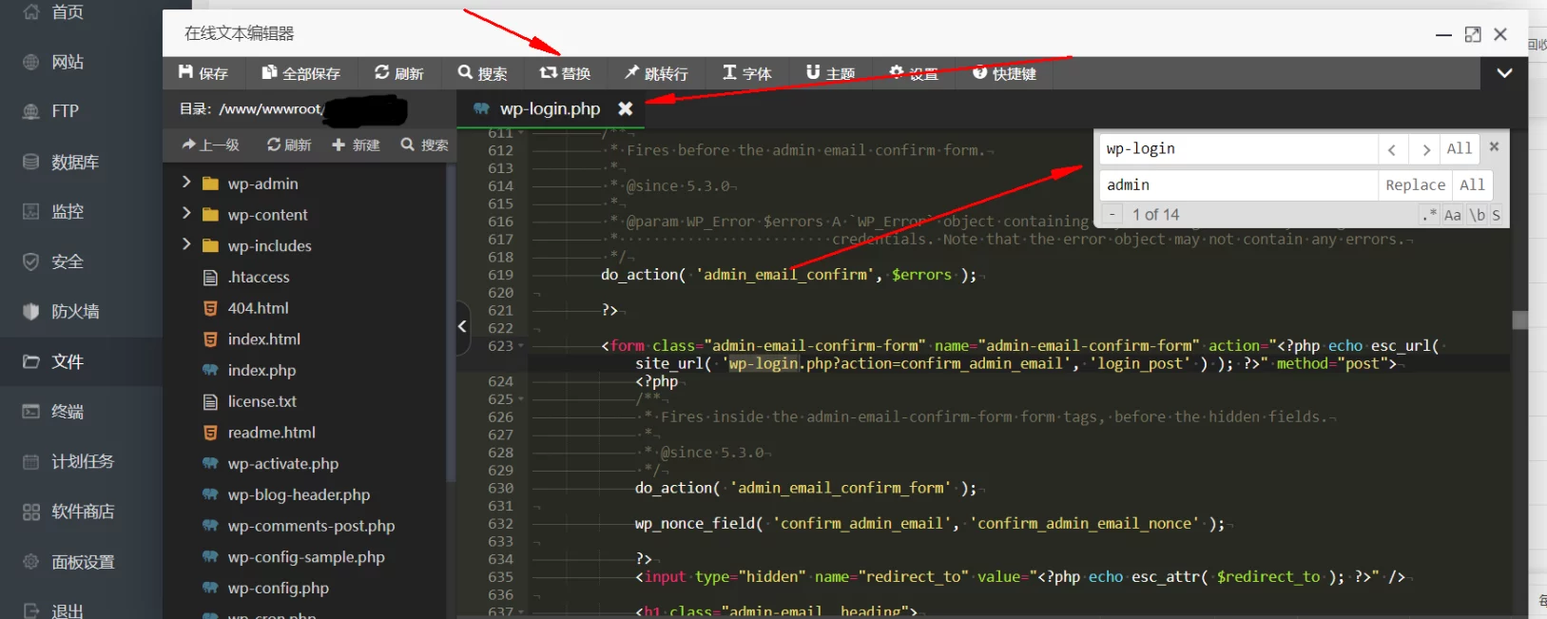
Task: Create a new item with 新建
Action: pos(356,145)
